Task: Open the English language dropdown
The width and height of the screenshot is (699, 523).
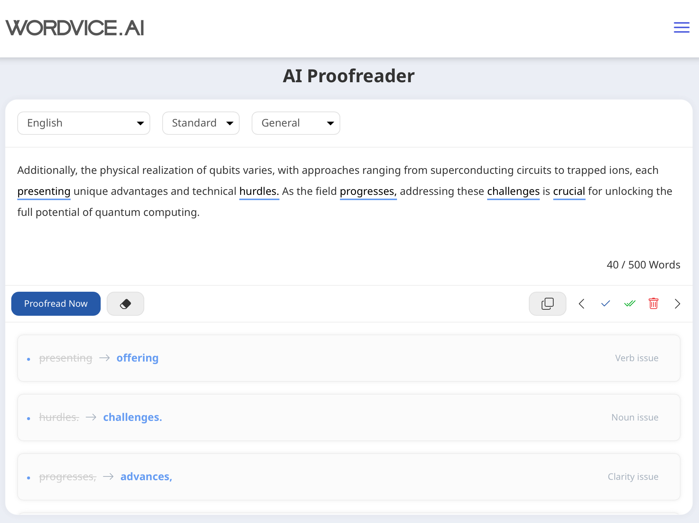Action: click(x=83, y=123)
